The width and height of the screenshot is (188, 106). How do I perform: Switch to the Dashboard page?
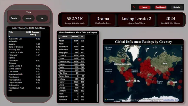tap(160, 7)
